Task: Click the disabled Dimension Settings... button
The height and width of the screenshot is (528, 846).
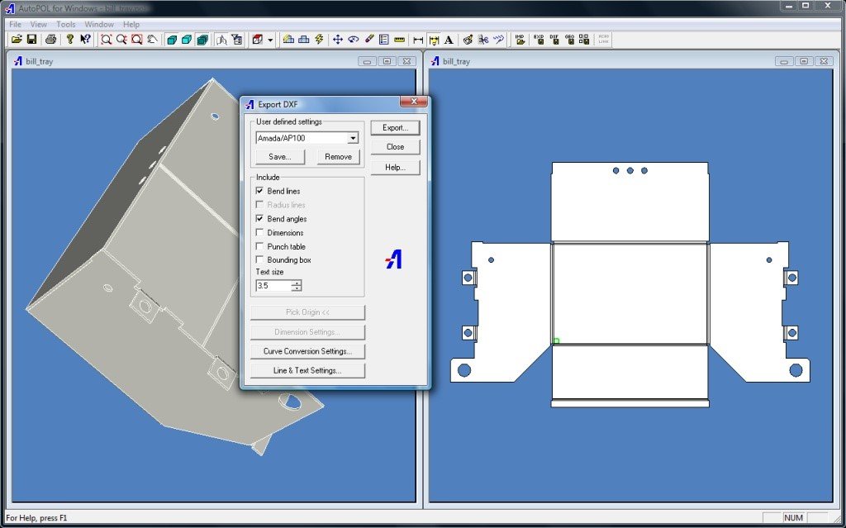Action: pos(307,332)
